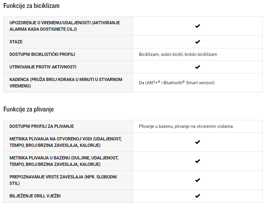Click the Funkcije za plivanje heading
Image resolution: width=266 pixels, height=203 pixels.
pos(29,109)
